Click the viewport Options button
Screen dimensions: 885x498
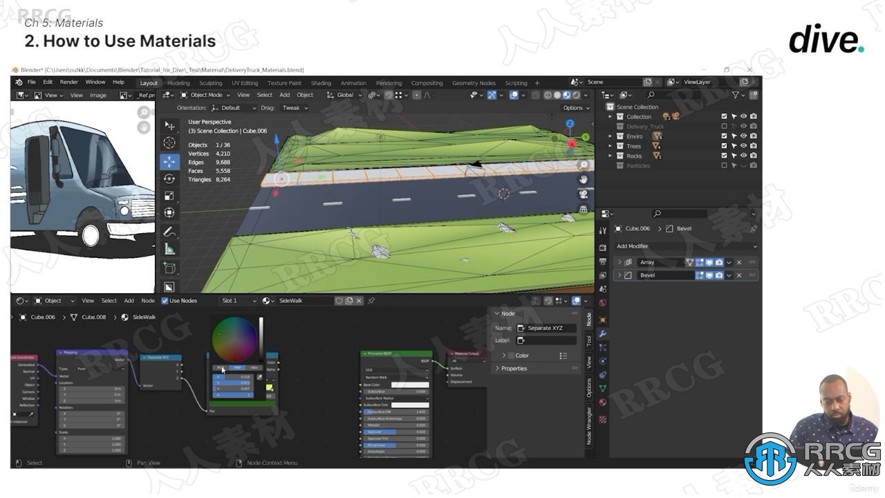tap(575, 108)
